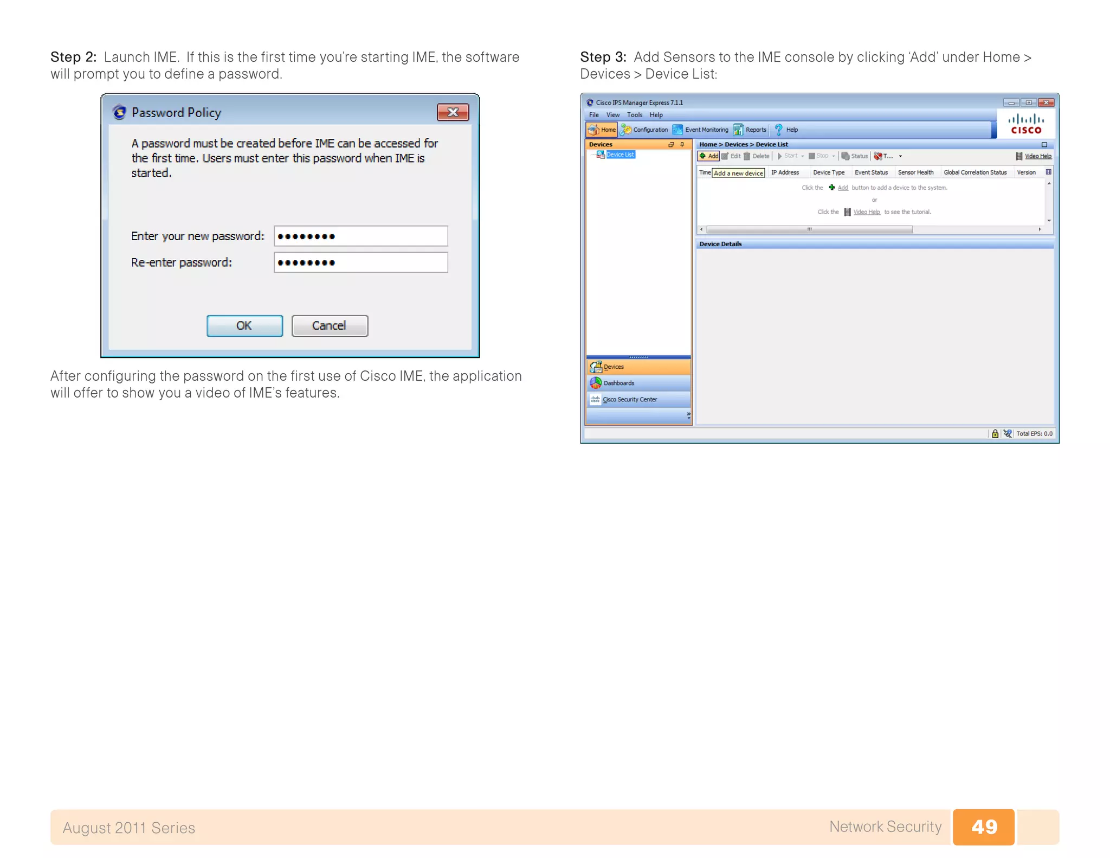Click the Add link in the empty list hint
This screenshot has width=1110, height=858.
pos(843,188)
